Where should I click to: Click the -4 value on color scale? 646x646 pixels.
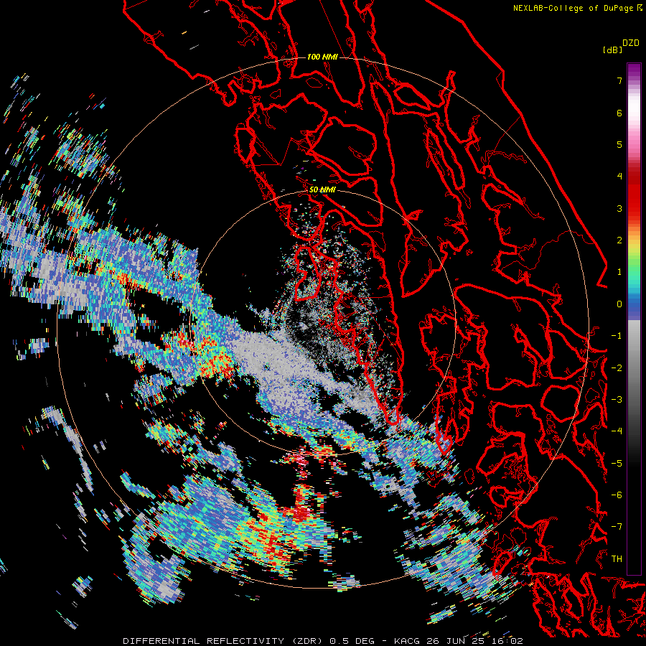[x=617, y=431]
